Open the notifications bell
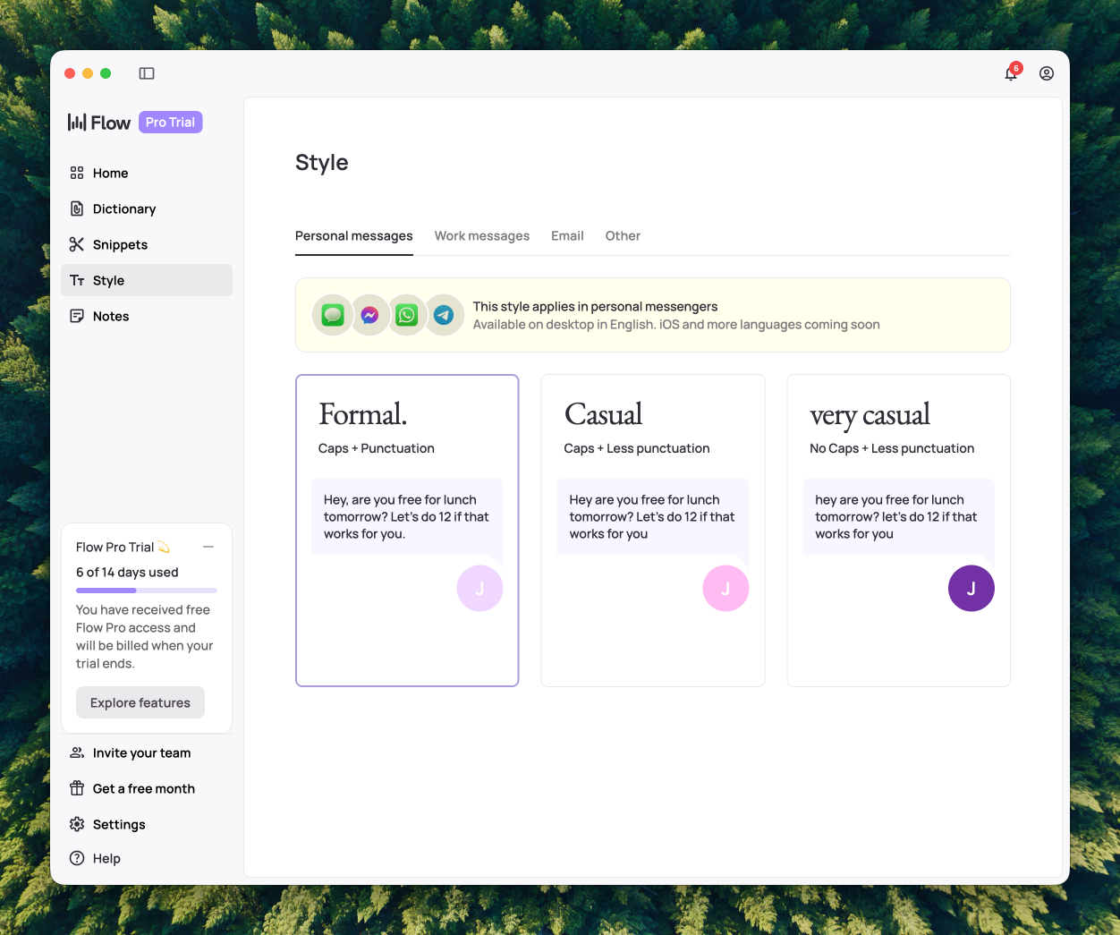Image resolution: width=1120 pixels, height=935 pixels. coord(1011,73)
